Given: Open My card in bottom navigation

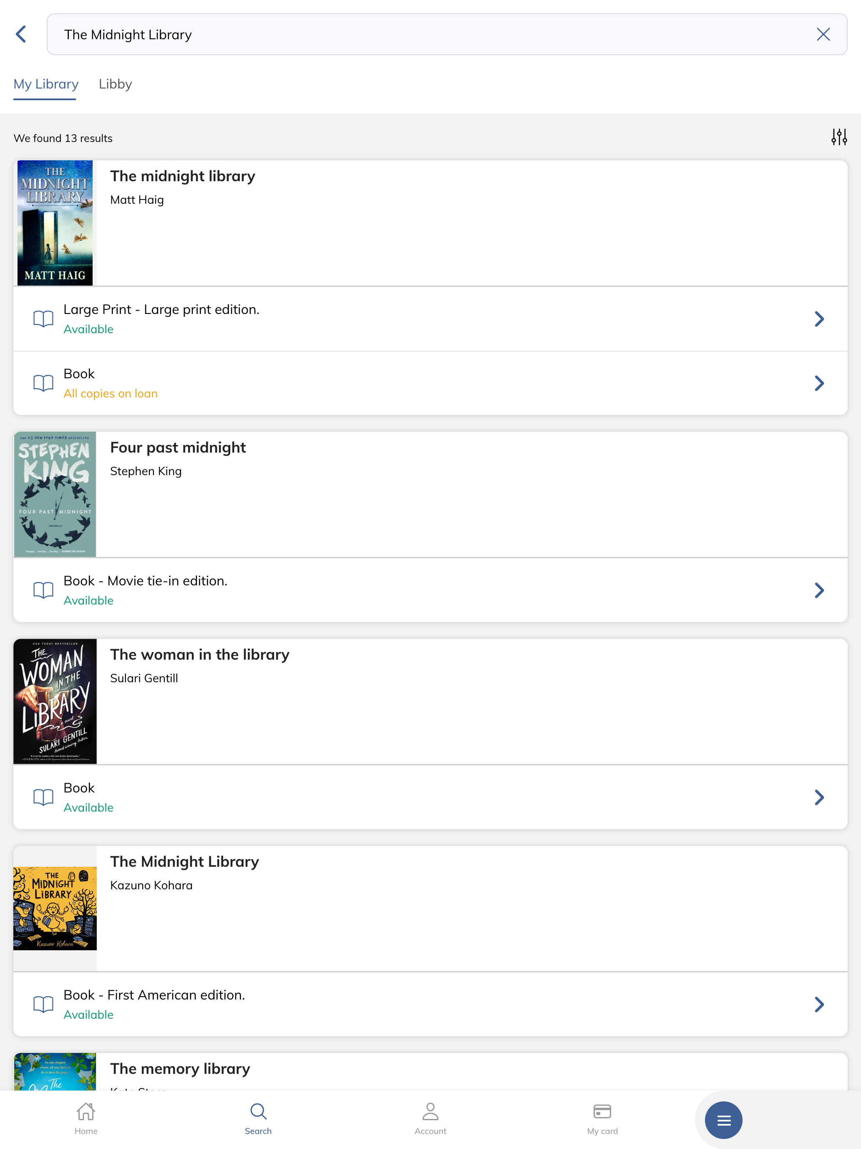Looking at the screenshot, I should 602,1119.
